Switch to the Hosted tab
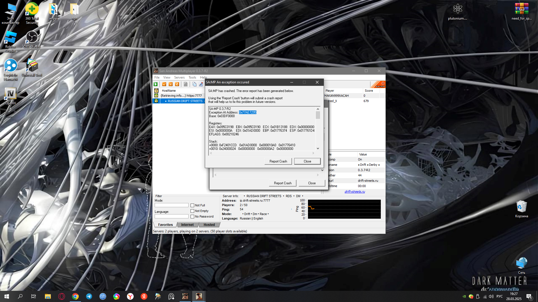The height and width of the screenshot is (302, 538). pos(209,225)
